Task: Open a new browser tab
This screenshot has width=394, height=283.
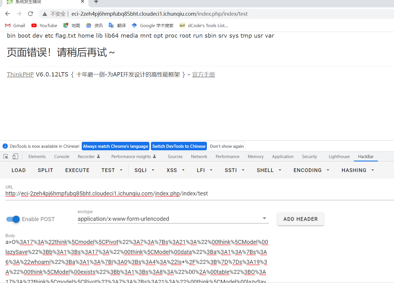Action: (x=96, y=2)
